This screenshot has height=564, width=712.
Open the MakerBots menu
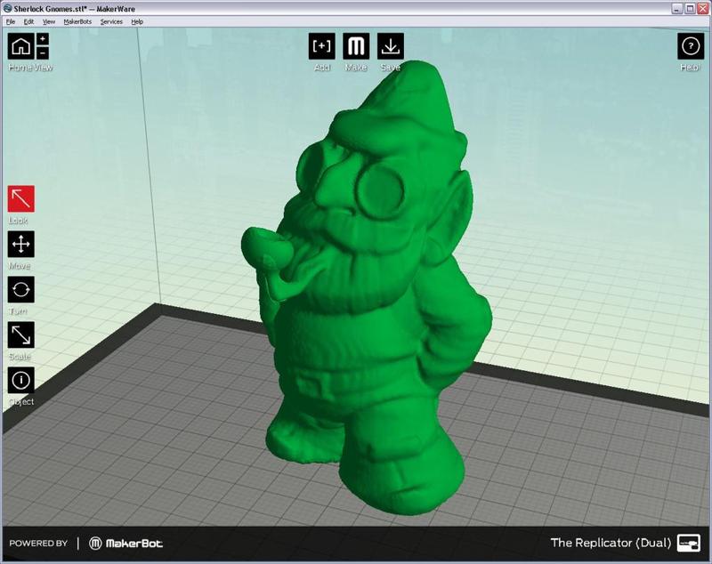pyautogui.click(x=77, y=21)
